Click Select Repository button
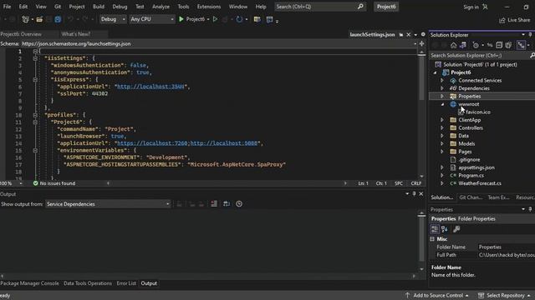The width and height of the screenshot is (535, 300). [x=505, y=295]
